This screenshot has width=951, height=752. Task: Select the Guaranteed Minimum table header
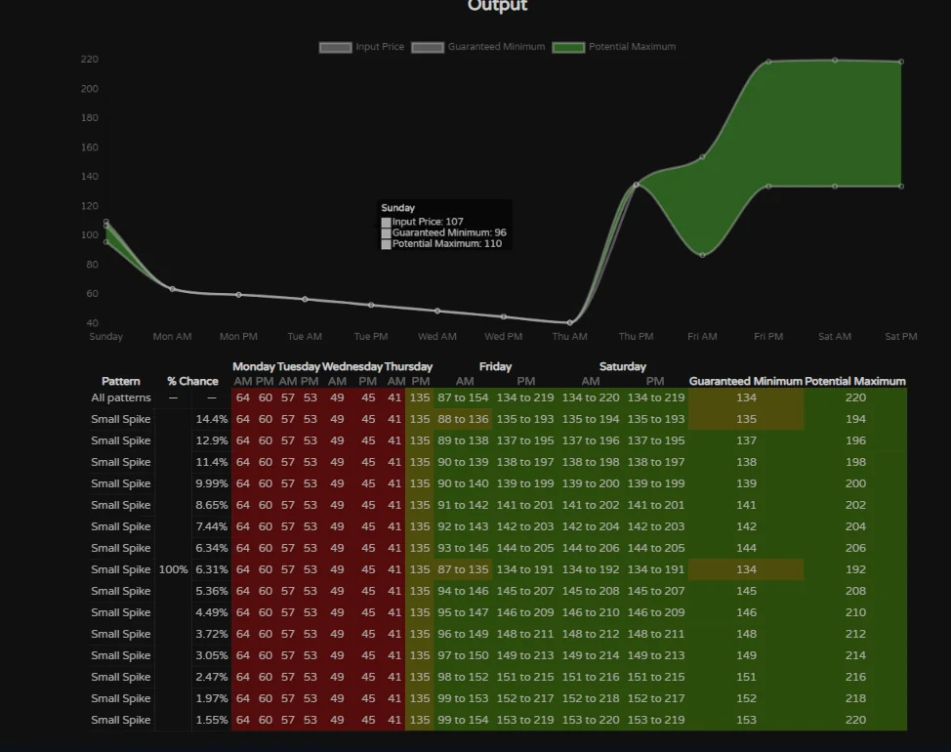pyautogui.click(x=745, y=381)
